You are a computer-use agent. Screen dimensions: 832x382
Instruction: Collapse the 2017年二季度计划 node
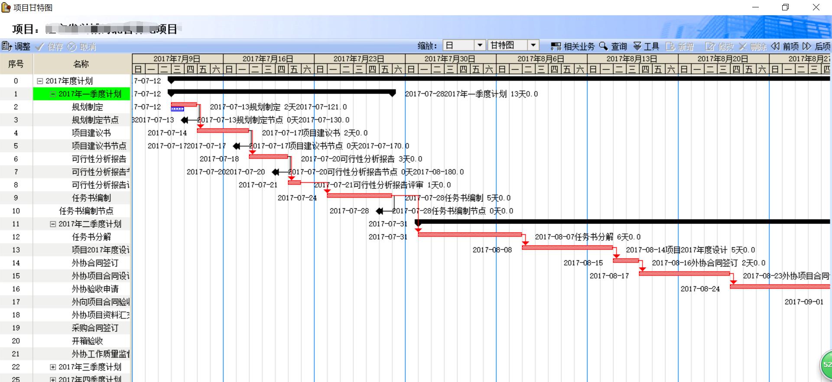pos(53,224)
